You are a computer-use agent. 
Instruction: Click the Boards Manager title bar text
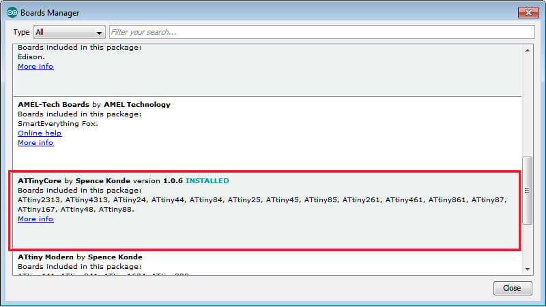[x=50, y=13]
